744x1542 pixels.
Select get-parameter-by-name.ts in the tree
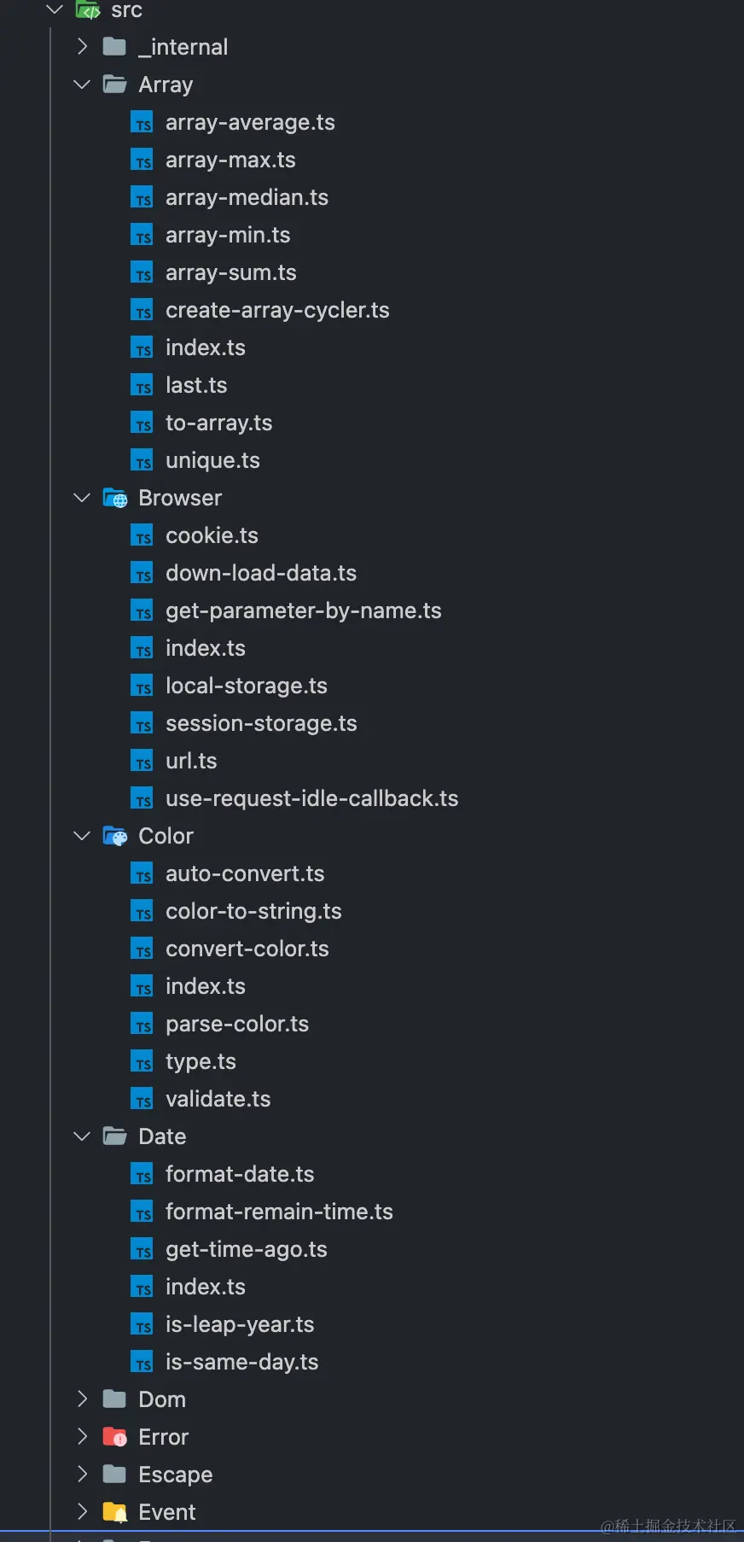303,610
